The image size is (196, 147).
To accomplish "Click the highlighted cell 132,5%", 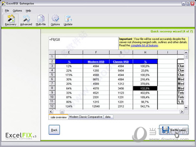I will click(145, 88).
